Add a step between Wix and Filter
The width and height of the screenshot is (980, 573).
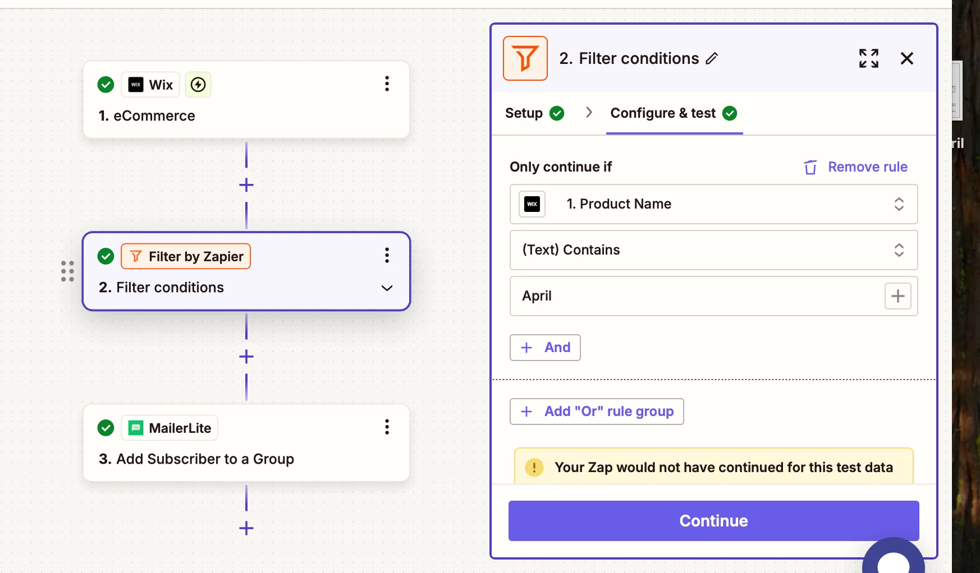point(246,185)
